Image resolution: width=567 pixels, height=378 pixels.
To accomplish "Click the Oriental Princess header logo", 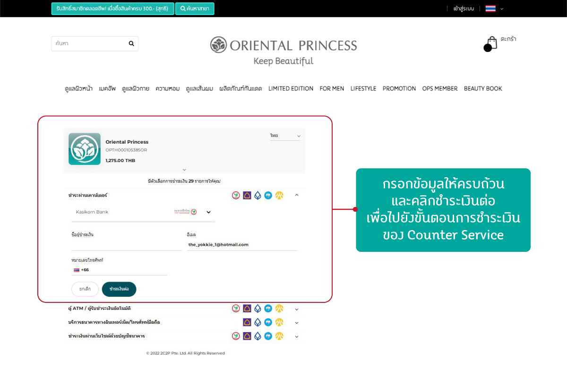I will (x=283, y=45).
